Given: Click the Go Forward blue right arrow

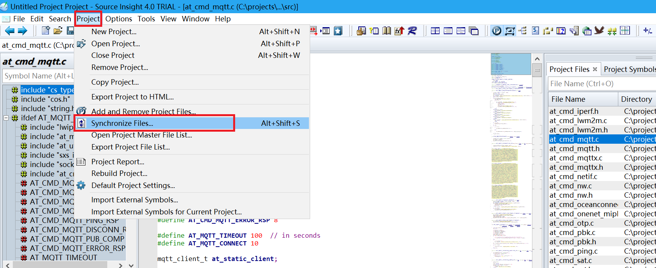Looking at the screenshot, I should pos(23,31).
